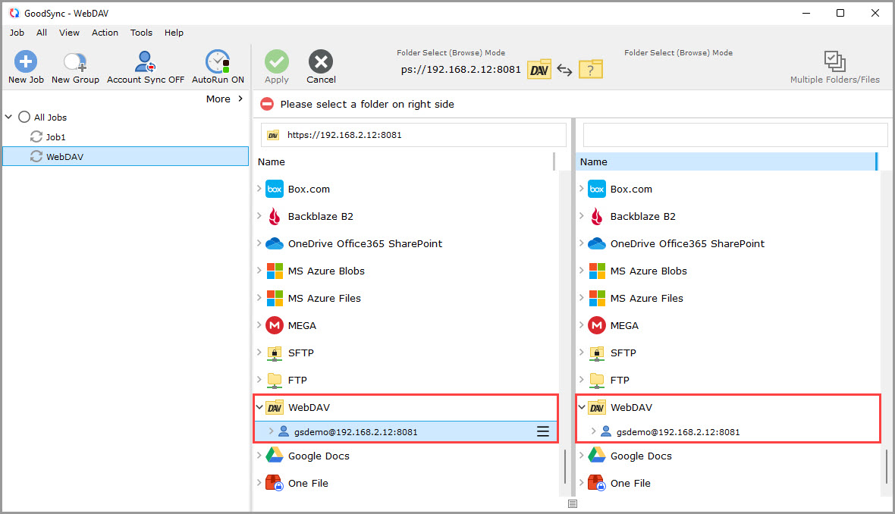Select Job1 in the jobs list
This screenshot has height=514, width=895.
click(55, 137)
